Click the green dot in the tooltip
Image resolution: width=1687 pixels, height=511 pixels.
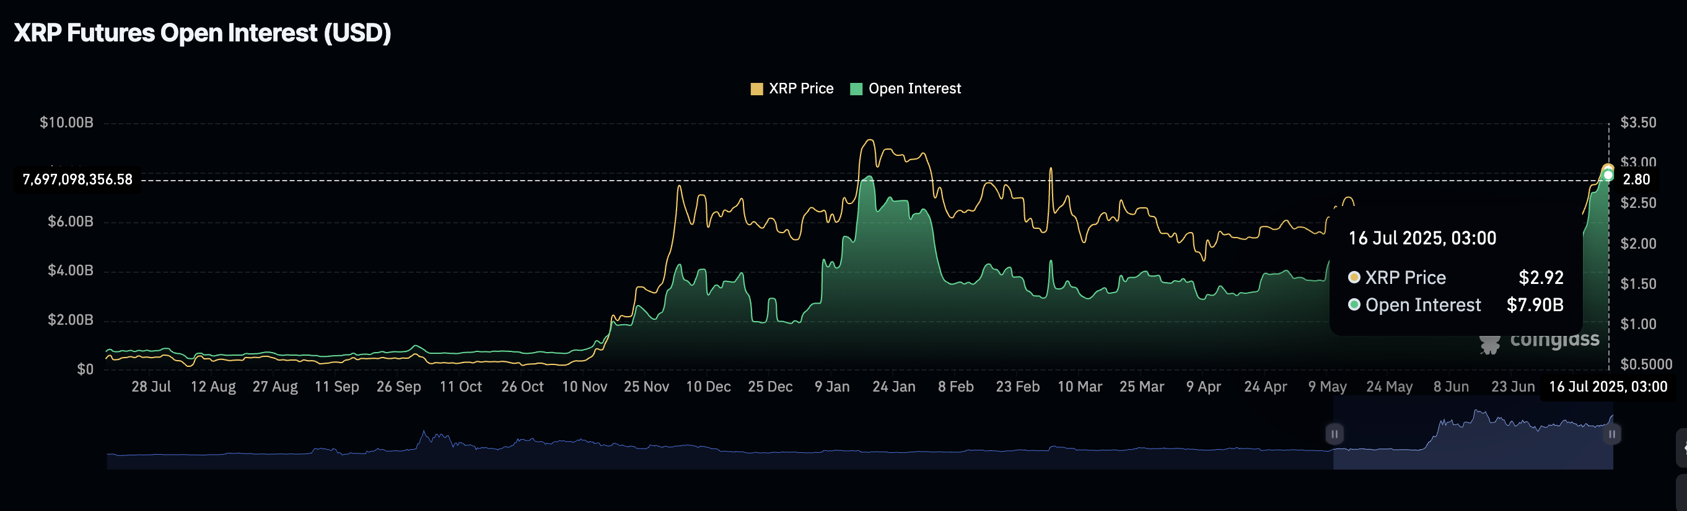coord(1354,305)
